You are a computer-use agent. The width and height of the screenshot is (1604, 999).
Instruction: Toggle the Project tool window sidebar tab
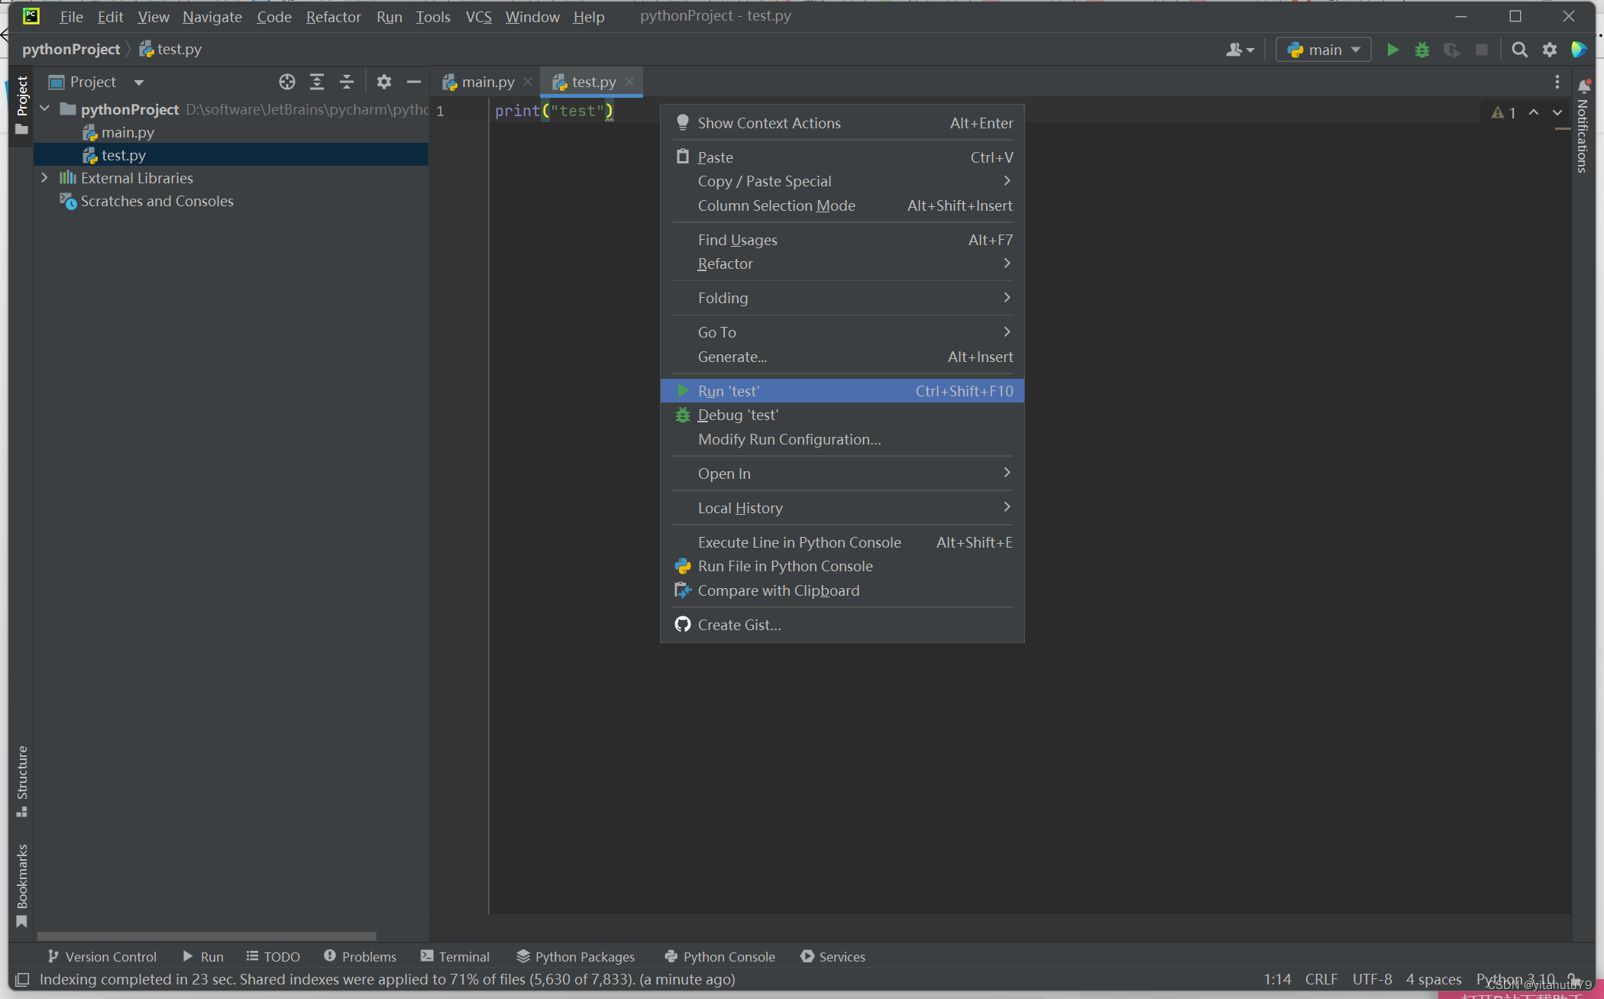click(x=21, y=105)
